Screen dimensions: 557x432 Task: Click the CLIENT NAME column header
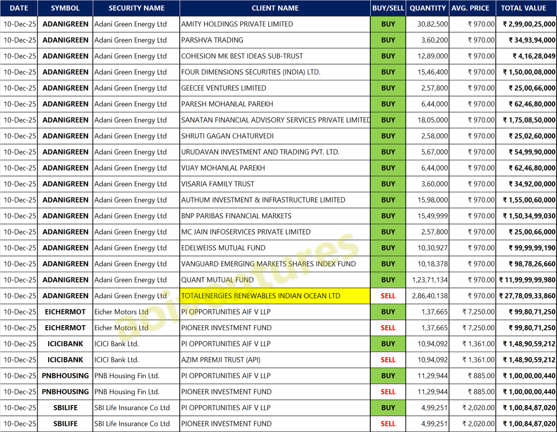click(x=275, y=8)
